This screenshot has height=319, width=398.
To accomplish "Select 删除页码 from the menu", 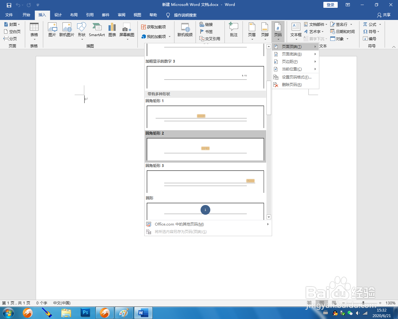I will [291, 84].
